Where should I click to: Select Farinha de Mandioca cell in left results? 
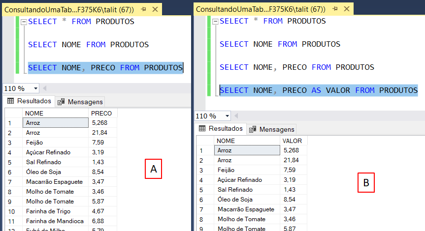tap(56, 221)
